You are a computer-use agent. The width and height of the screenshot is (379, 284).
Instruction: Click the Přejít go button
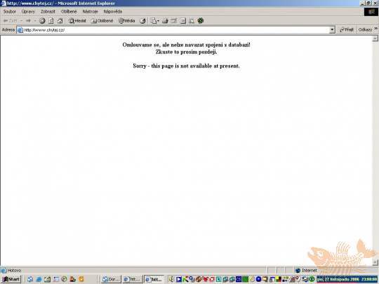[x=347, y=29]
